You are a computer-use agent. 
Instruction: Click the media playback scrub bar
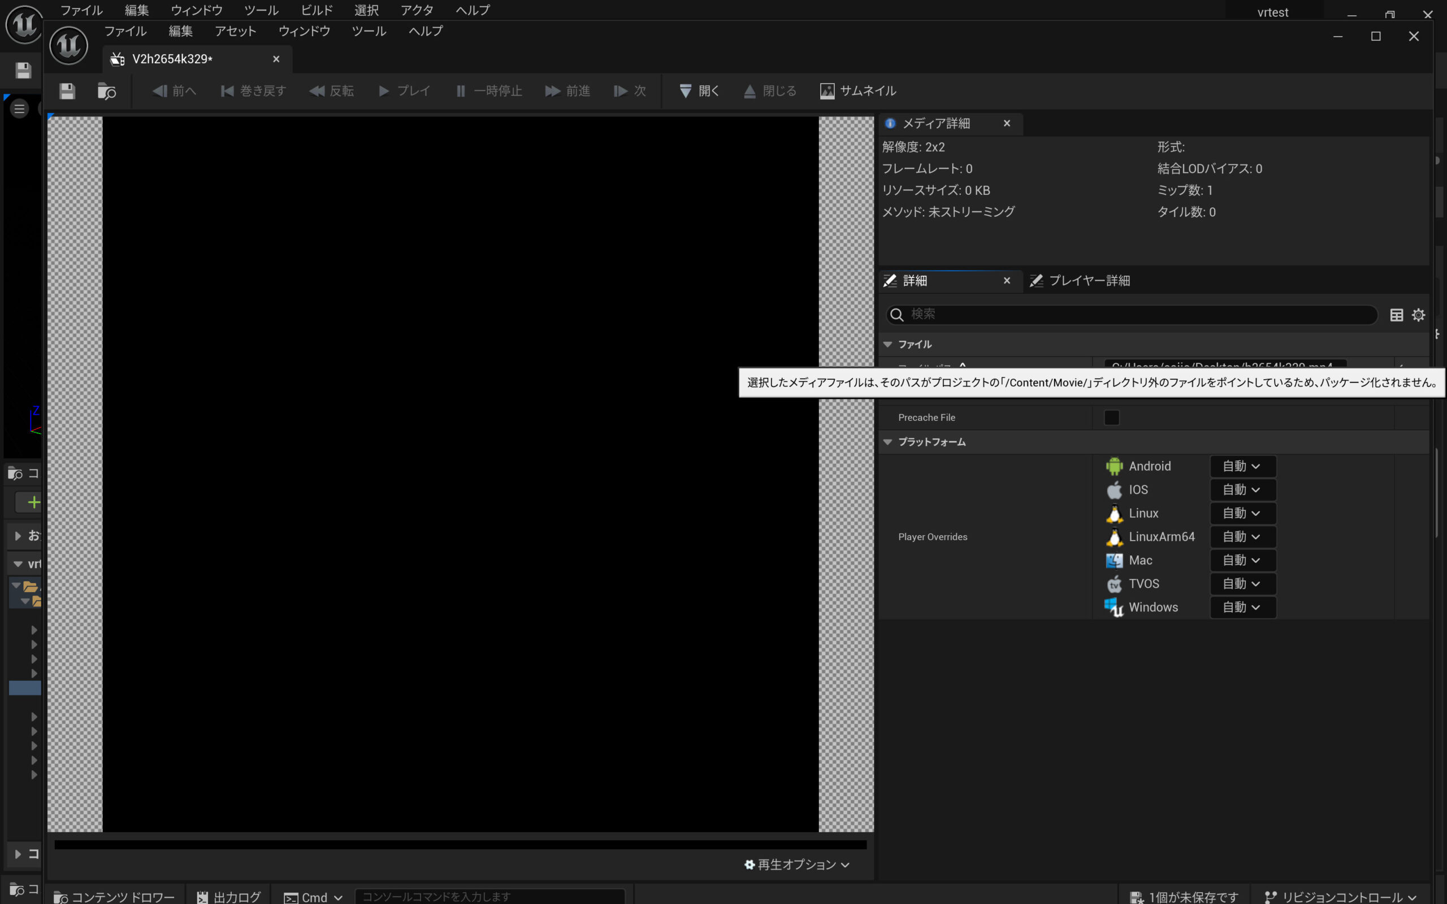point(460,845)
